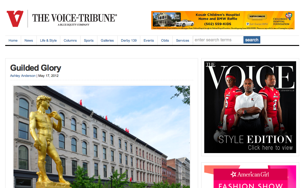Select Life & Style in navigation
Viewport: 305px width, 188px height.
(48, 40)
